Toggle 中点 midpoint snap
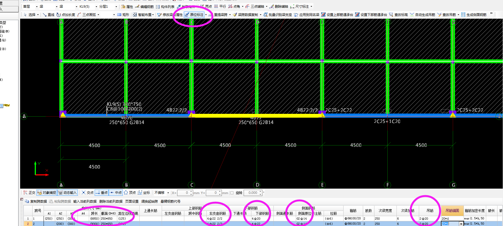This screenshot has width=503, height=226. [x=116, y=193]
